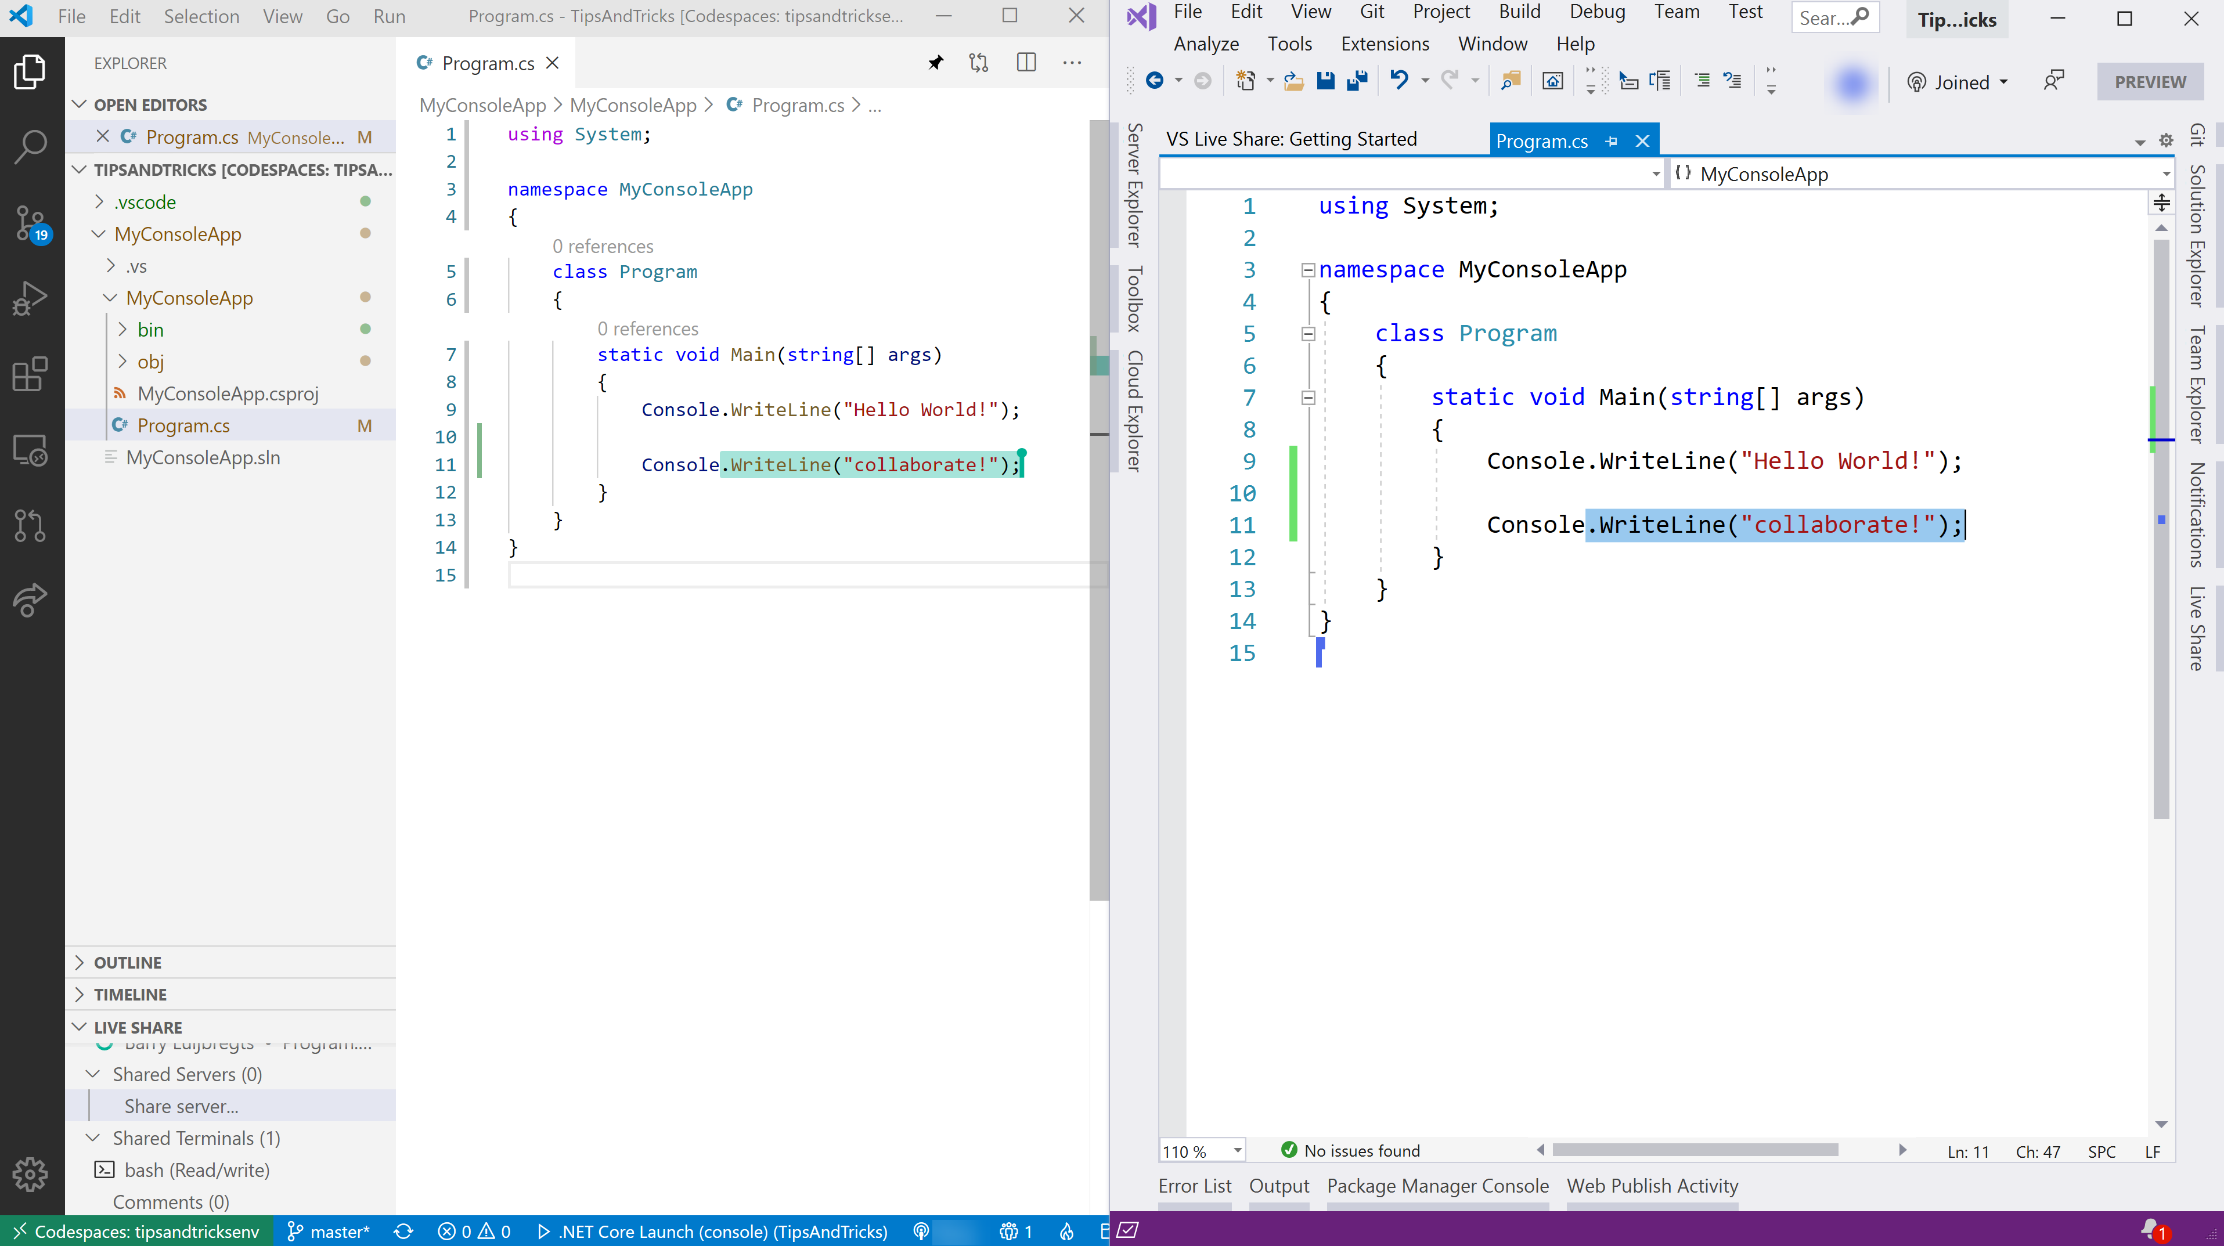Viewport: 2224px width, 1246px height.
Task: Expand the bin folder
Action: click(x=122, y=330)
